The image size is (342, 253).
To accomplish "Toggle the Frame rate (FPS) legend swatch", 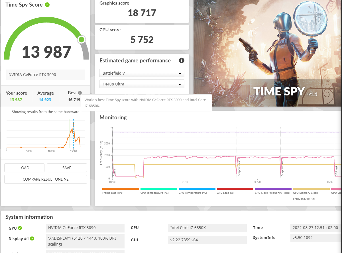I will 121,189.
